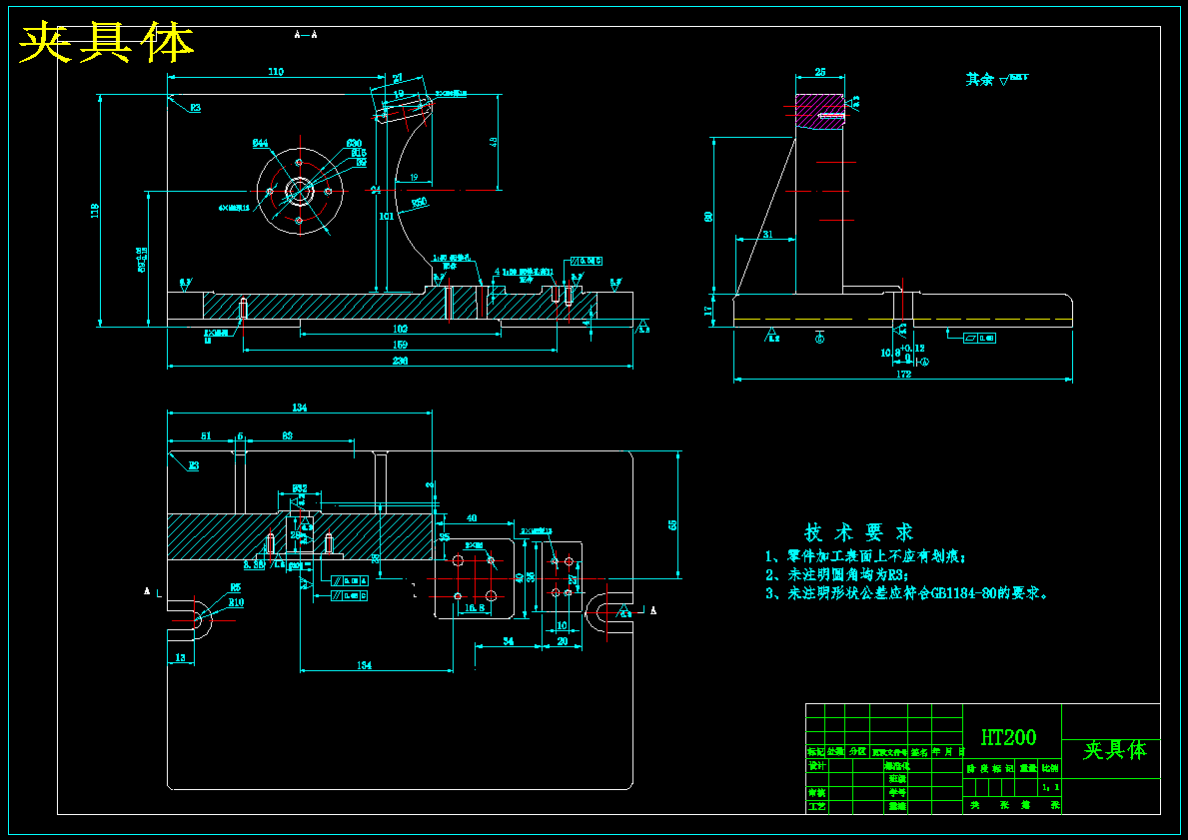This screenshot has width=1188, height=840.
Task: Select the 118 height dimension
Action: (95, 210)
